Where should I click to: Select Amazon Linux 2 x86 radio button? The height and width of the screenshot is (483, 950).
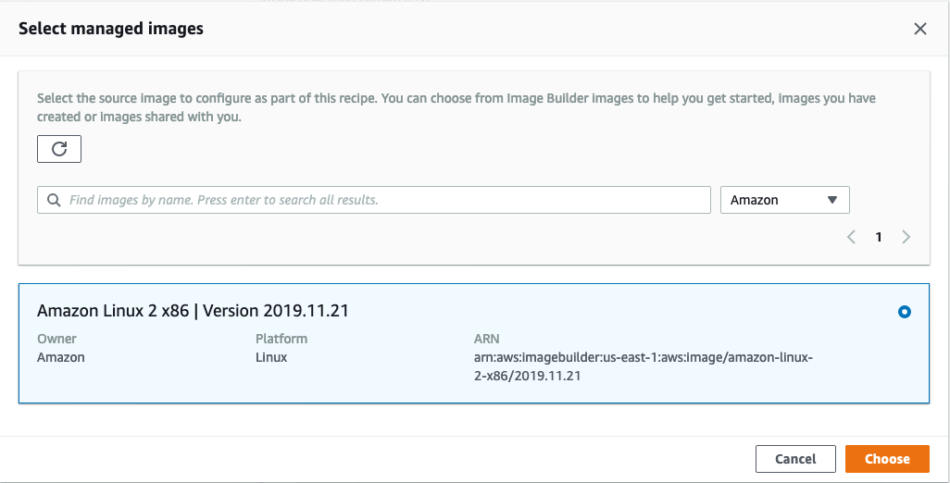click(904, 313)
